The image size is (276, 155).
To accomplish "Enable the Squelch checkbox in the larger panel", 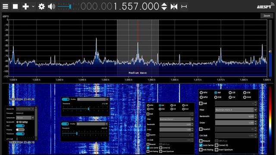I will coord(201,129).
